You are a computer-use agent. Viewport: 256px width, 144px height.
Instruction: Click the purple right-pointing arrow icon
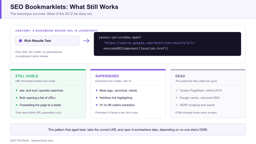point(86,41)
